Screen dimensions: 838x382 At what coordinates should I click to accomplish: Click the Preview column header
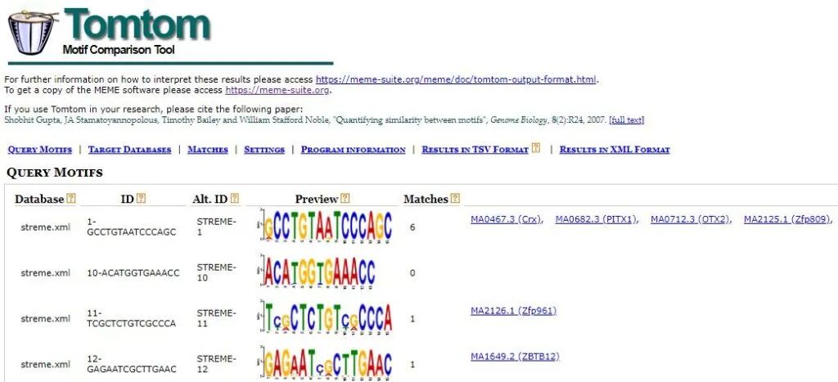pyautogui.click(x=317, y=200)
